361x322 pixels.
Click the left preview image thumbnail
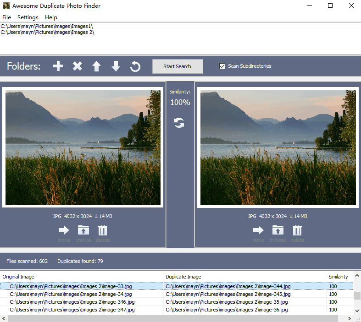[83, 147]
